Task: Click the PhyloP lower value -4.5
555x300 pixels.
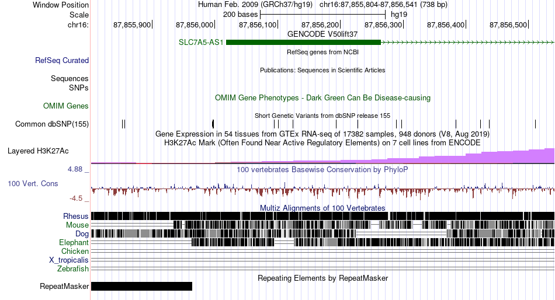Action: click(x=76, y=198)
